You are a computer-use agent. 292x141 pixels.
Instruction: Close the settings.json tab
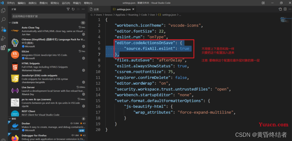pyautogui.click(x=134, y=9)
